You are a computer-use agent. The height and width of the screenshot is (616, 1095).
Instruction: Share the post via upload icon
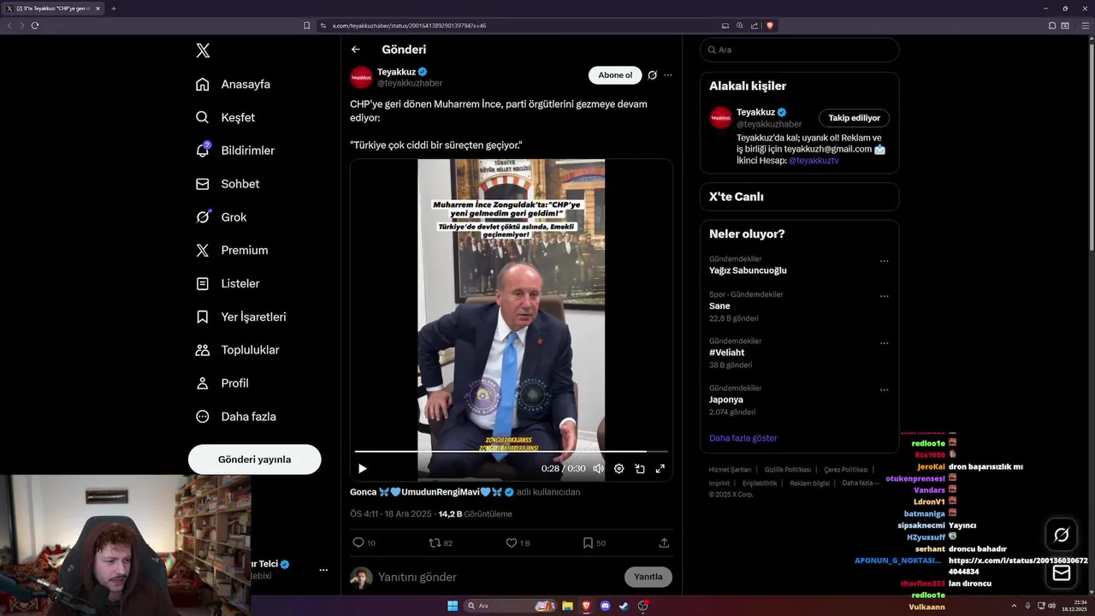click(664, 542)
